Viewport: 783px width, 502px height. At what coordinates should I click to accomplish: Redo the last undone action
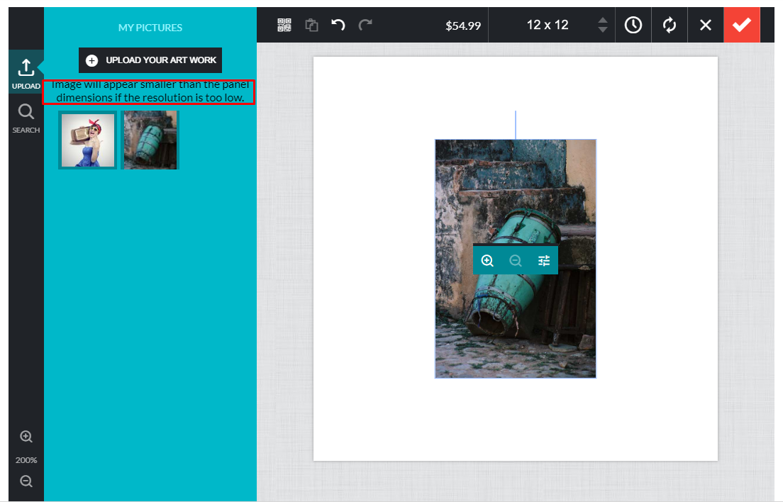[365, 24]
